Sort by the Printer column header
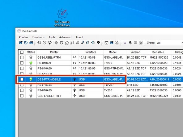Viewport: 183px width, 137px height. click(x=54, y=52)
